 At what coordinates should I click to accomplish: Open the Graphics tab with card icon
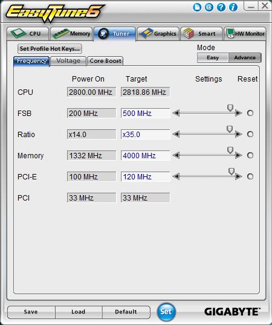click(x=158, y=34)
